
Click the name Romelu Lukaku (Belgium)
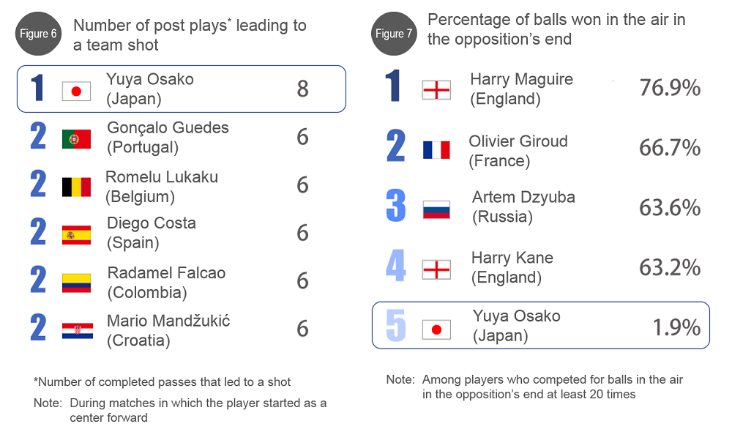tap(162, 187)
